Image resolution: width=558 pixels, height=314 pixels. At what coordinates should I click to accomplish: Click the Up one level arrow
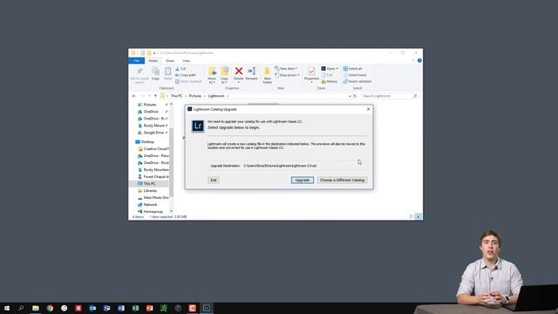click(155, 96)
